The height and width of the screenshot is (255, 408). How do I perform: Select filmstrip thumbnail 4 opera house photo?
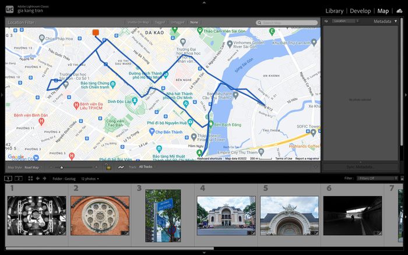coord(226,216)
